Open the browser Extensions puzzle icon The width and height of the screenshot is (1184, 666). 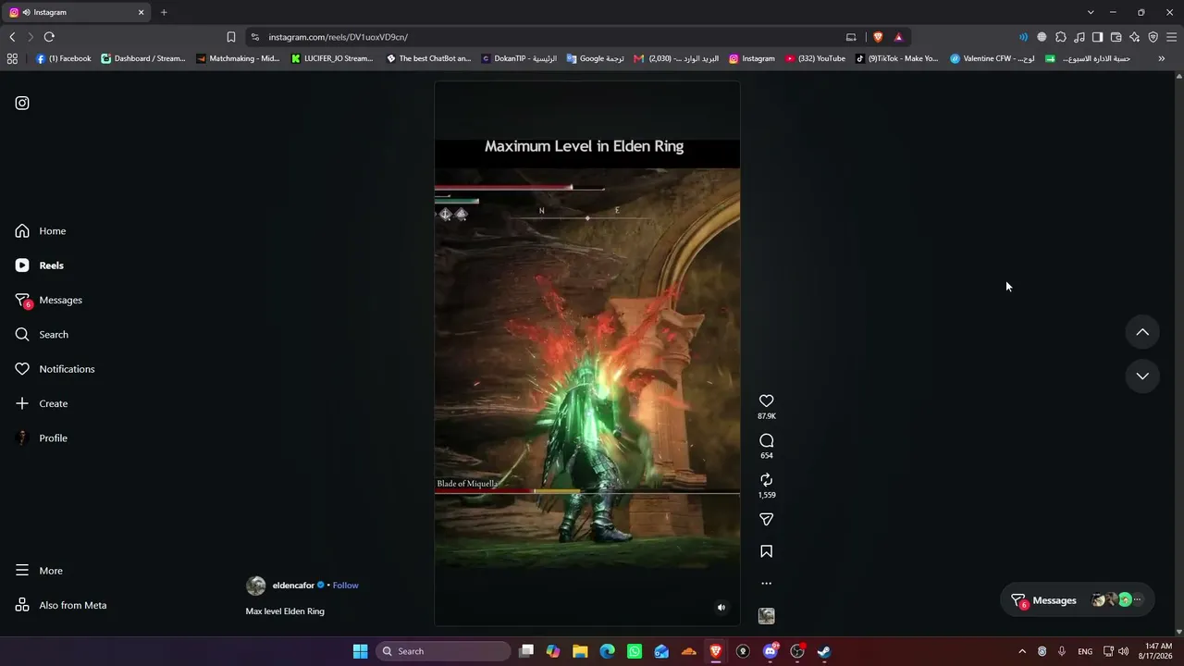click(x=1061, y=37)
